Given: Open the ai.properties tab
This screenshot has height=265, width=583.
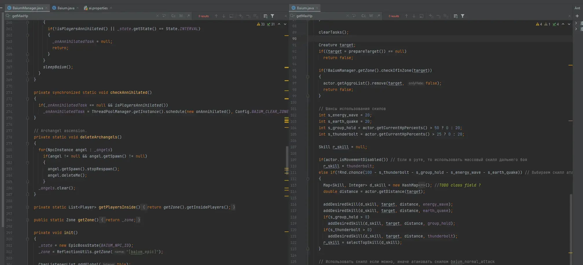Looking at the screenshot, I should [x=98, y=8].
